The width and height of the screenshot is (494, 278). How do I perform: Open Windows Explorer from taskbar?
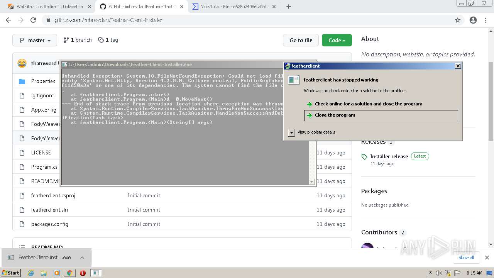tap(44, 273)
